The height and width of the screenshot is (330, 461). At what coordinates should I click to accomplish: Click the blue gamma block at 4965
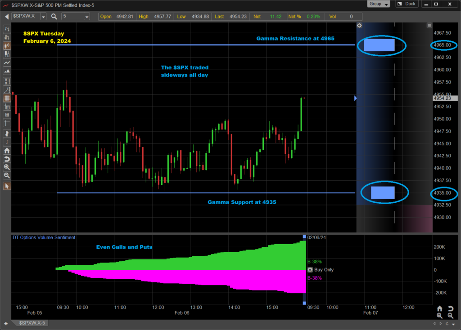(379, 45)
